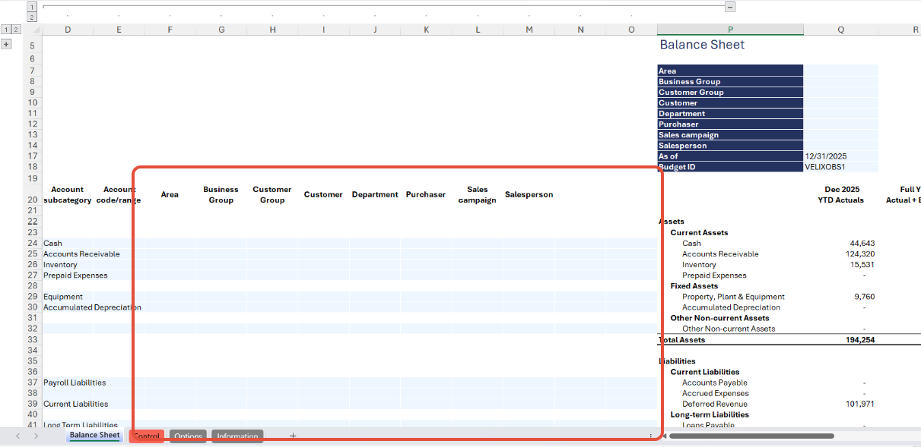
Task: Show row outline level 2
Action: click(16, 30)
